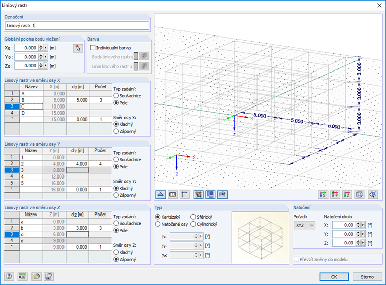Click dy cell with 4.000

coord(77,164)
